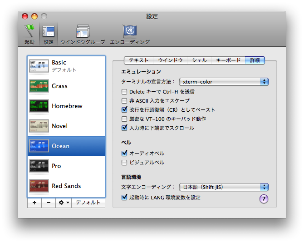Click the purple help question mark button

pyautogui.click(x=264, y=198)
